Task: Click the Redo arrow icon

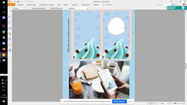Action: tap(27, 2)
